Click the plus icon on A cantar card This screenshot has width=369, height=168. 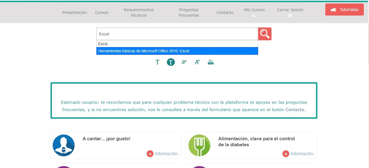(x=150, y=154)
